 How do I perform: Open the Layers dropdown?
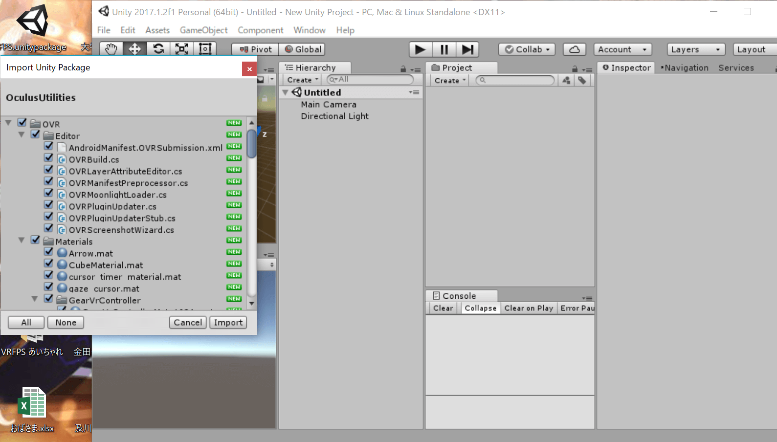pyautogui.click(x=696, y=49)
